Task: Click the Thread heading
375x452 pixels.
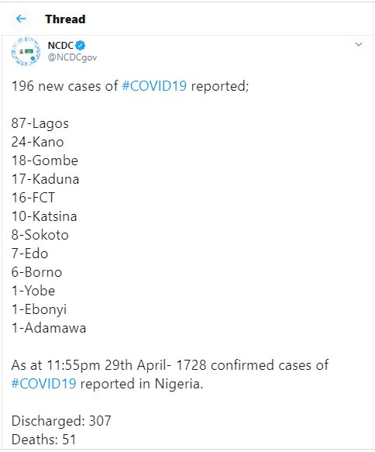Action: 65,19
